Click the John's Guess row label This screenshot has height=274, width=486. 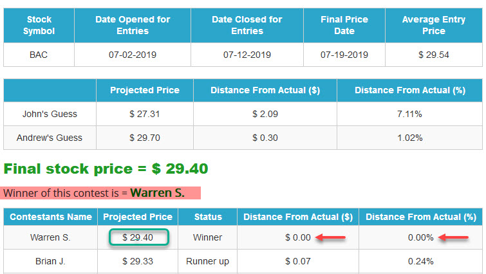(x=50, y=114)
